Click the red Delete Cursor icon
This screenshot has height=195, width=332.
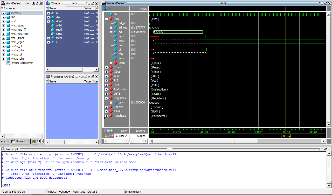point(113,136)
